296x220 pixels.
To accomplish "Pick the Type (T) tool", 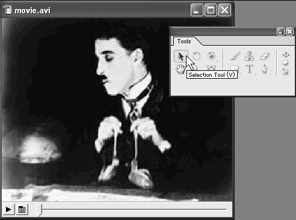I will [250, 69].
